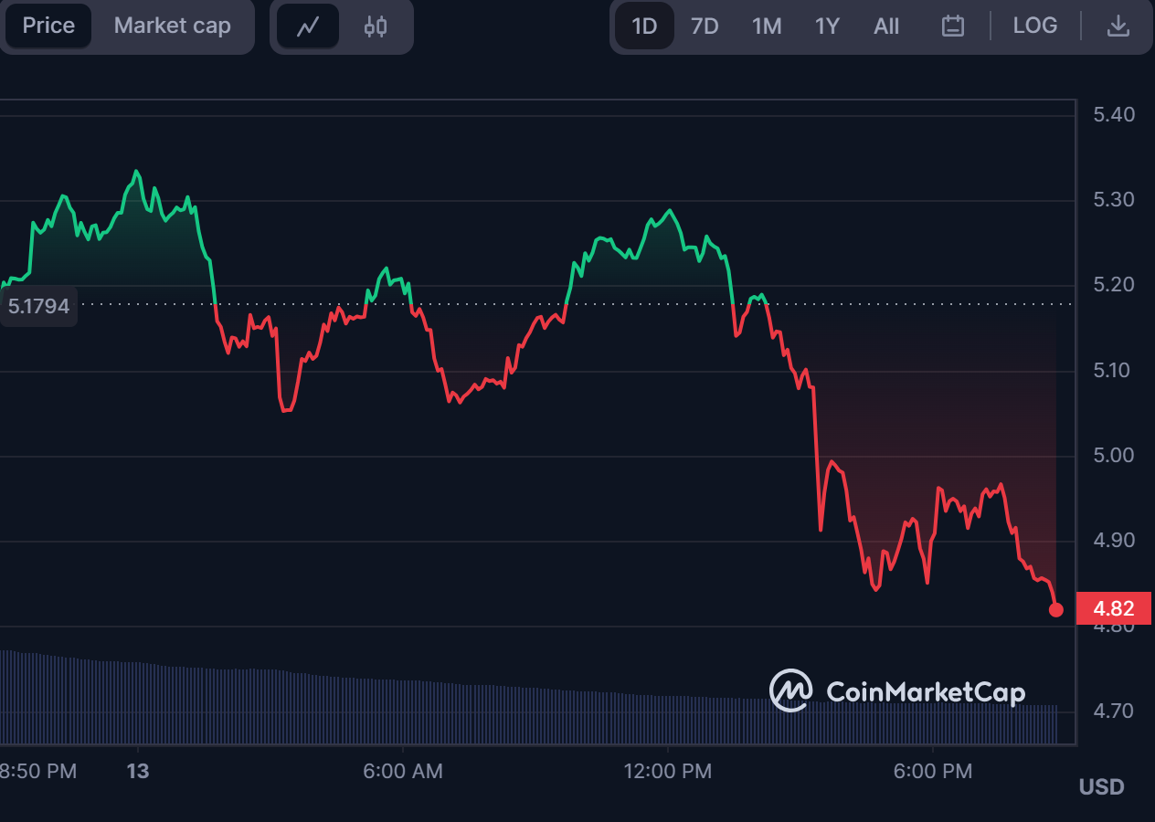This screenshot has width=1155, height=822.
Task: Click the 6:00 AM time axis label
Action: [x=402, y=772]
